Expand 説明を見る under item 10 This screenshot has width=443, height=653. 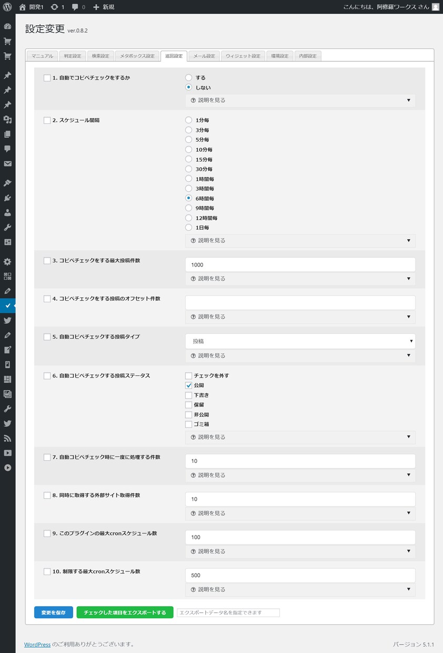click(300, 590)
